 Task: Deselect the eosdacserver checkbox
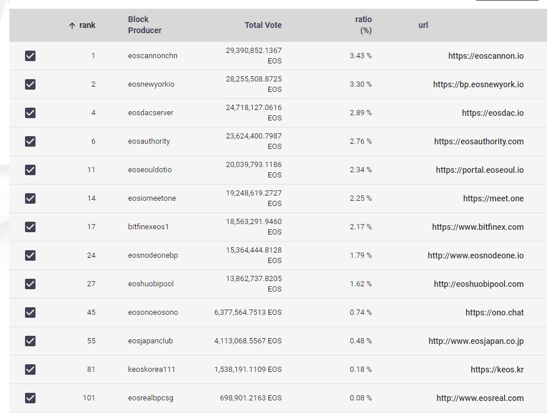tap(30, 113)
